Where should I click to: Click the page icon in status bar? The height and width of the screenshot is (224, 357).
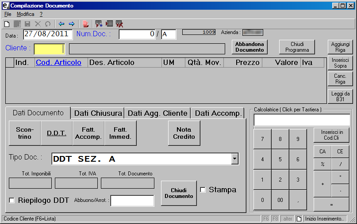(x=299, y=219)
